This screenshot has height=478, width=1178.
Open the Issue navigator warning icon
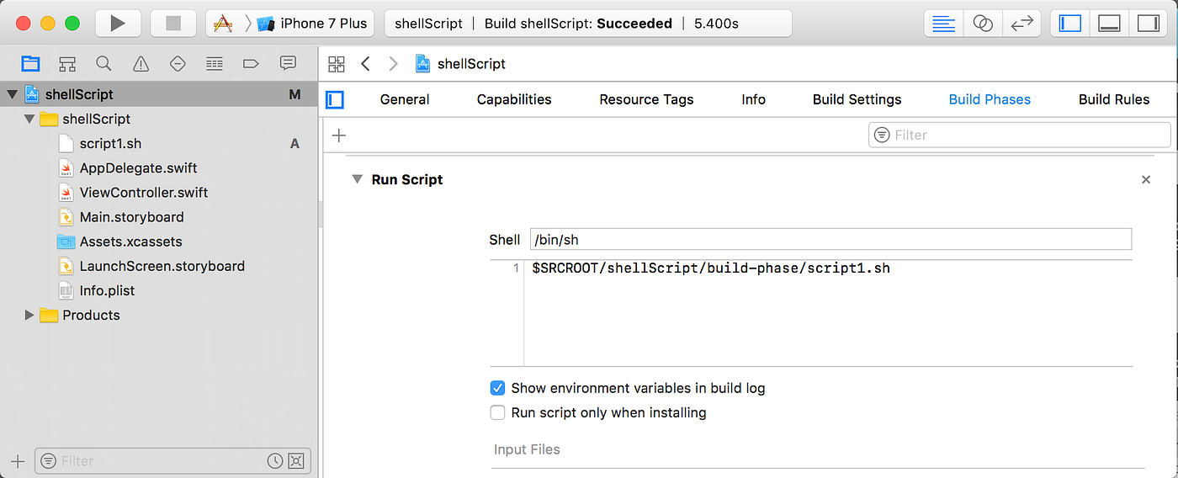click(141, 63)
